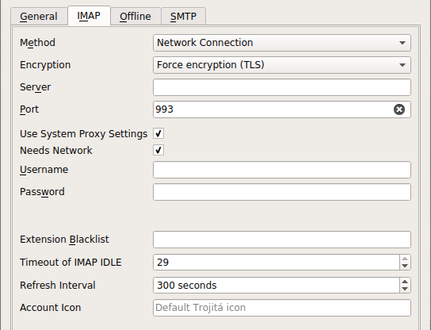Click the Use System Proxy Settings label
Viewport: 431px width, 330px height.
(83, 134)
